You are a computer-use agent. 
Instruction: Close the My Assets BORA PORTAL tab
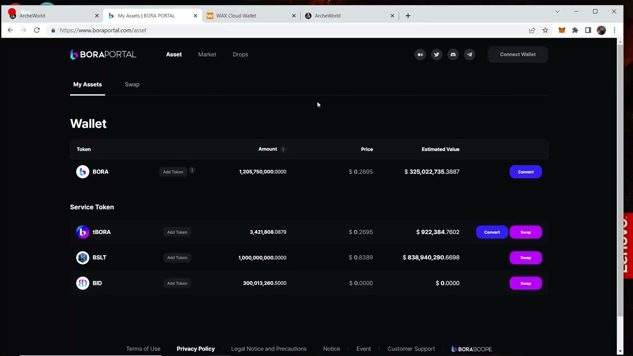click(x=195, y=16)
